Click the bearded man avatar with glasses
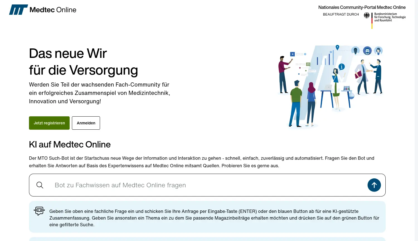 coord(367,51)
